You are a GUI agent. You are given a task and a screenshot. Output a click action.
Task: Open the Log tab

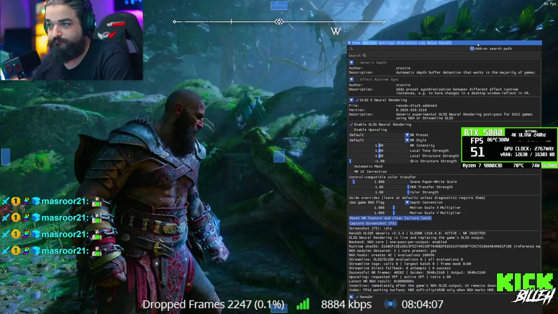(x=422, y=43)
